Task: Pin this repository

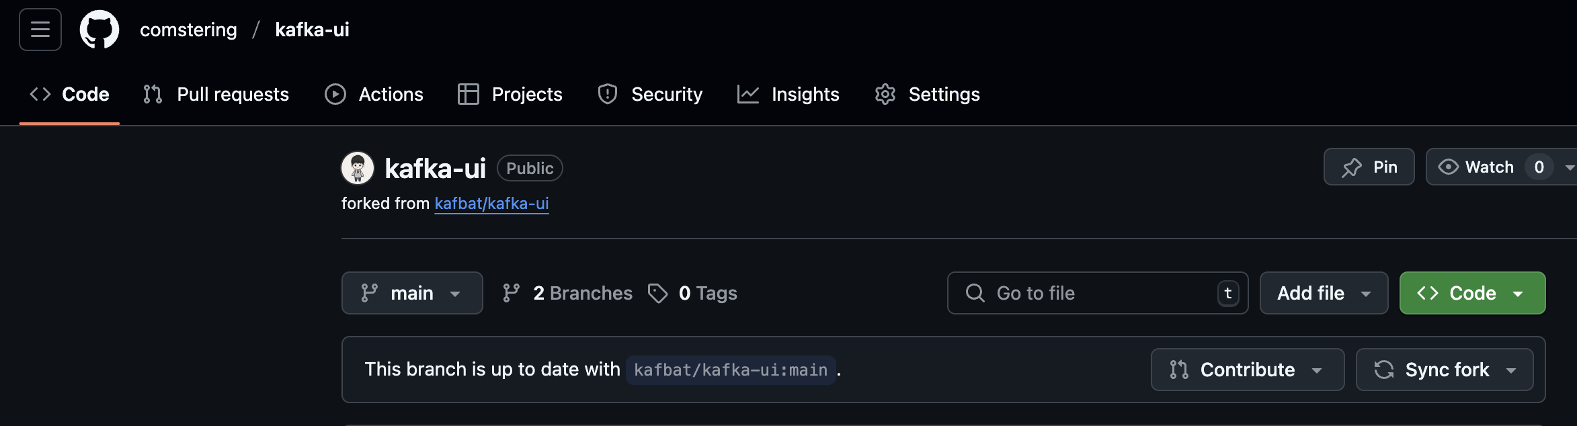Action: [1369, 167]
